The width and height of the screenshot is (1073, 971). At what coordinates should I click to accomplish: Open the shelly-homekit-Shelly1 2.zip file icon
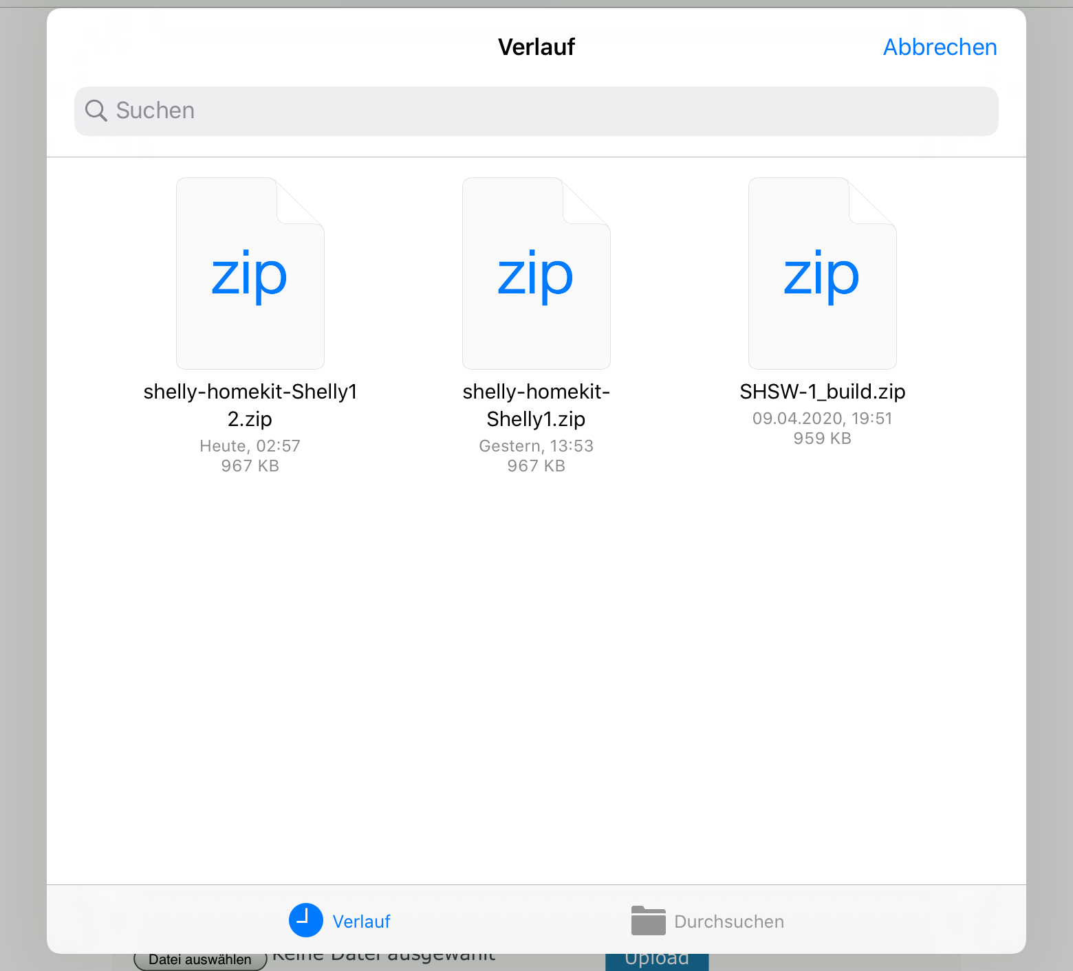(250, 274)
